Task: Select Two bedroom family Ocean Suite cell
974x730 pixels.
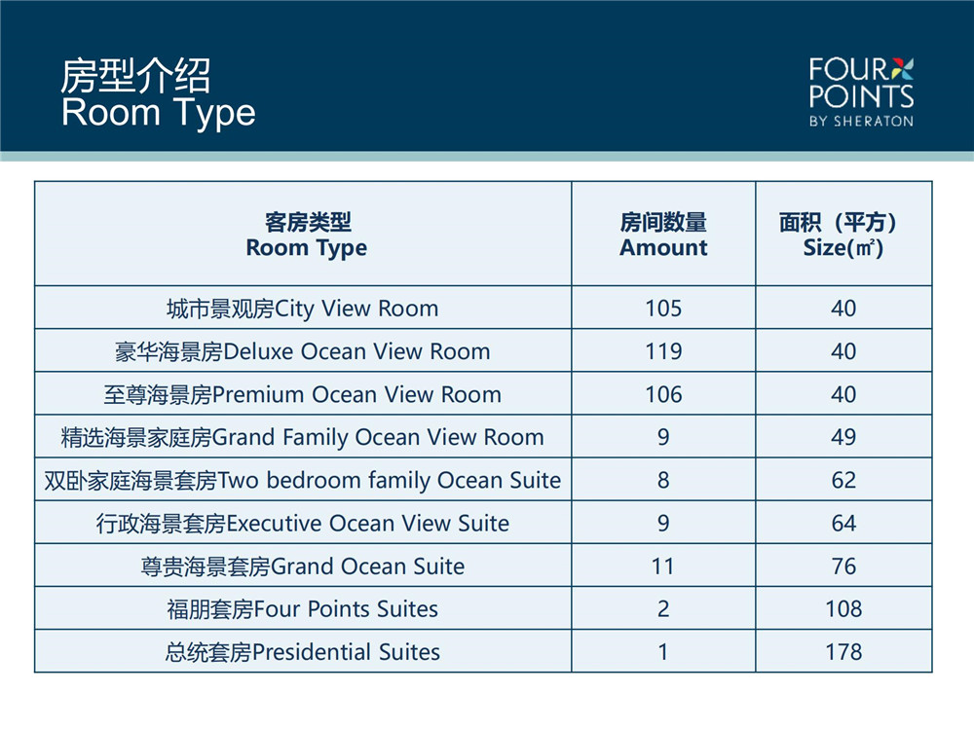Action: [x=303, y=480]
